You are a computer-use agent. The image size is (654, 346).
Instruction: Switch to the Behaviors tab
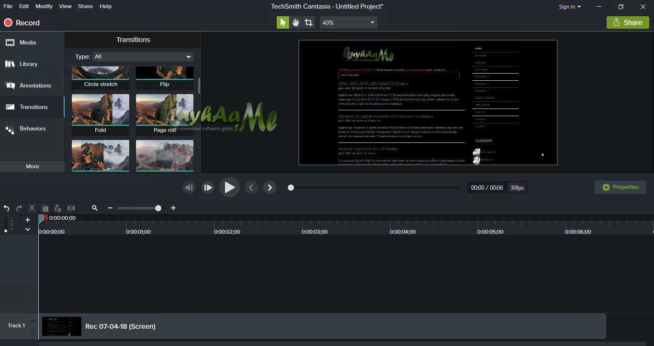(32, 129)
